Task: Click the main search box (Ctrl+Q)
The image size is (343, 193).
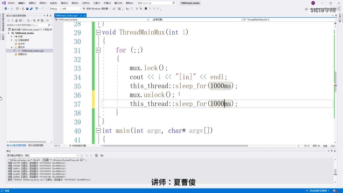Action: [x=156, y=3]
